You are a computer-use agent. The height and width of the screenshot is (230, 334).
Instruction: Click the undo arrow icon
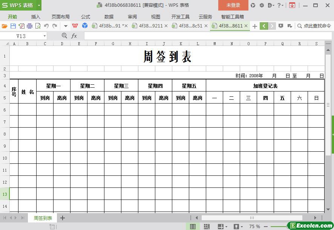[46, 26]
